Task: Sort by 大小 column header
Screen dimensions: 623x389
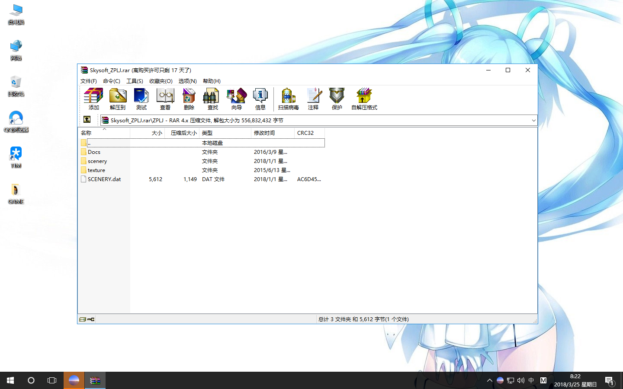Action: click(x=147, y=133)
